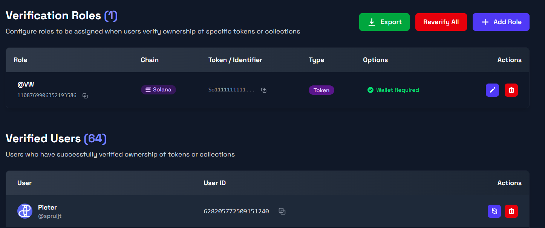Add a new verification role
Screen dimensions: 545x228
click(x=501, y=22)
